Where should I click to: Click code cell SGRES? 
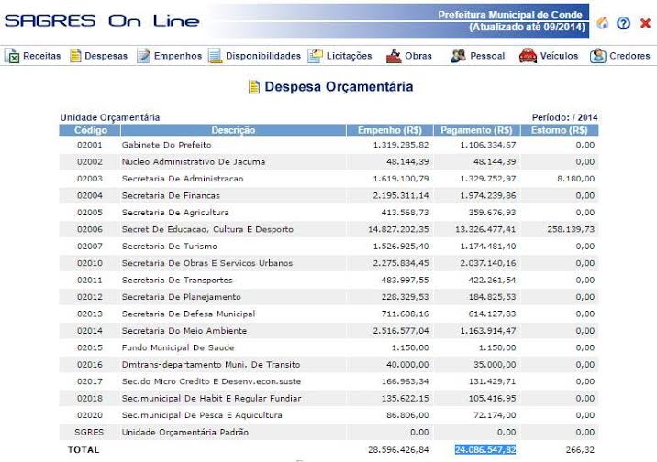[89, 432]
